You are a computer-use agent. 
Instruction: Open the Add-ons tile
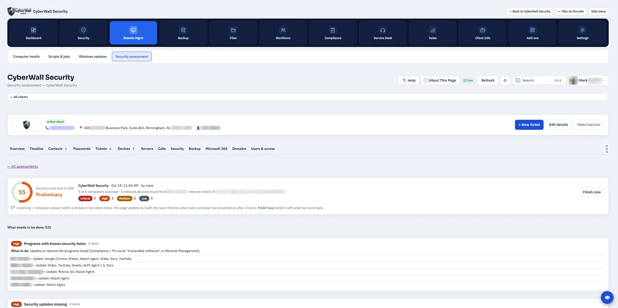(x=533, y=33)
